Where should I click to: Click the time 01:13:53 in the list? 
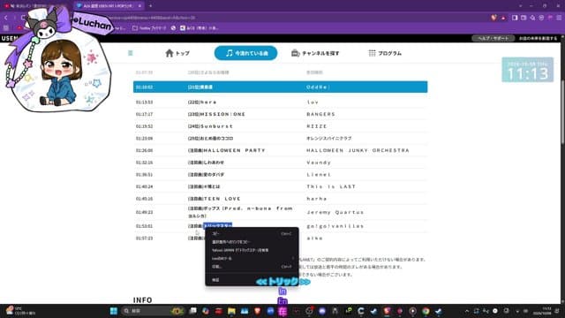pos(144,102)
